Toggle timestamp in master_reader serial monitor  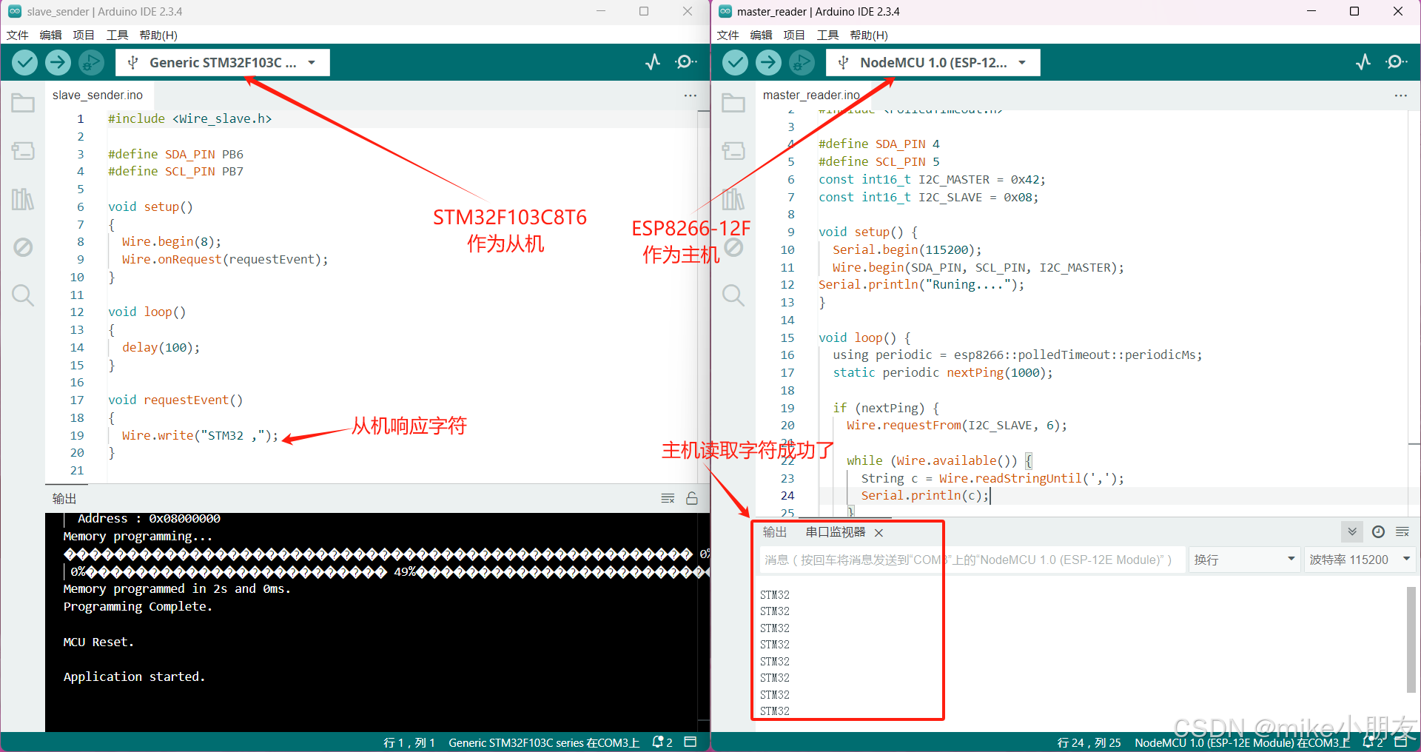point(1378,531)
